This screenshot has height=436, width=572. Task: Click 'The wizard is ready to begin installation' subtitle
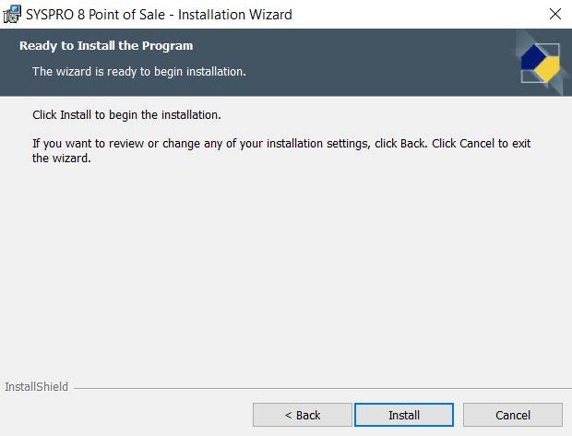(x=138, y=71)
